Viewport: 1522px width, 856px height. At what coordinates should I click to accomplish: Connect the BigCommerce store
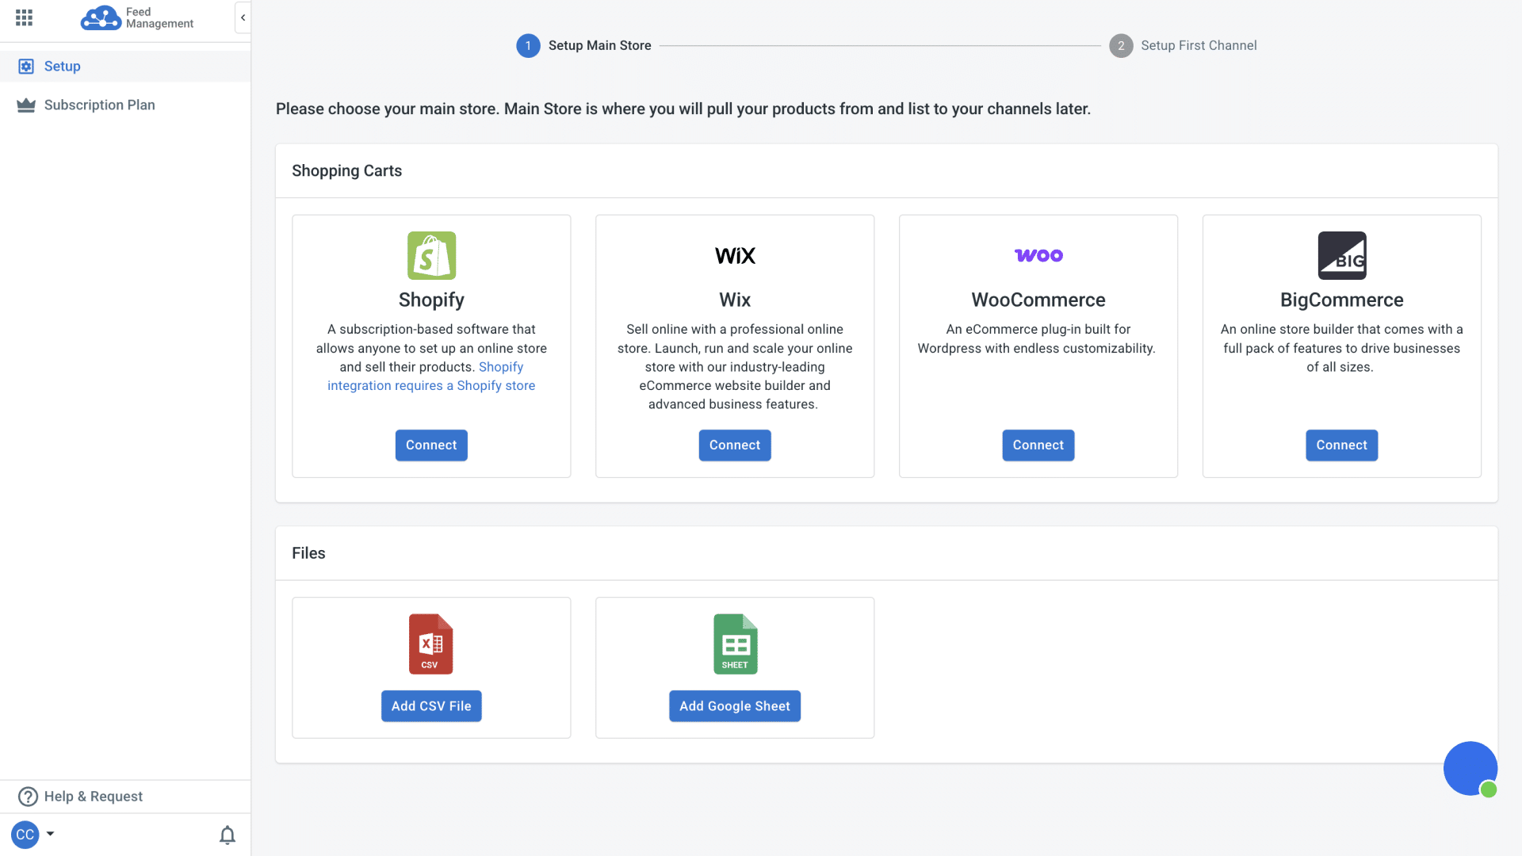[x=1342, y=445]
